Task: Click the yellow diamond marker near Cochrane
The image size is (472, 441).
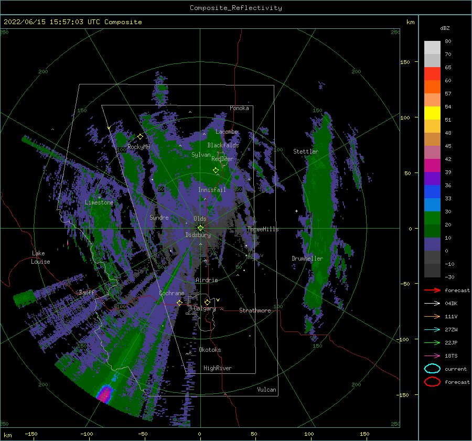Action: point(179,303)
